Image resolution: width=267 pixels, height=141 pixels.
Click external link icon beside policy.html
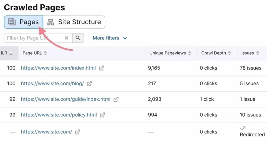click(x=102, y=115)
